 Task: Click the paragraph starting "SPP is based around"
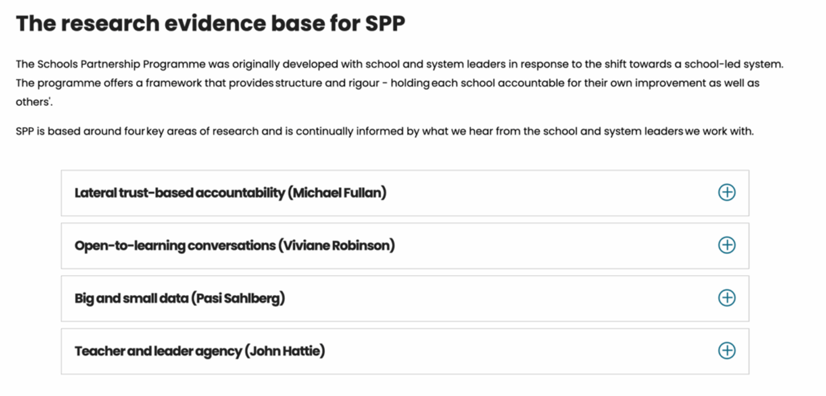[385, 131]
